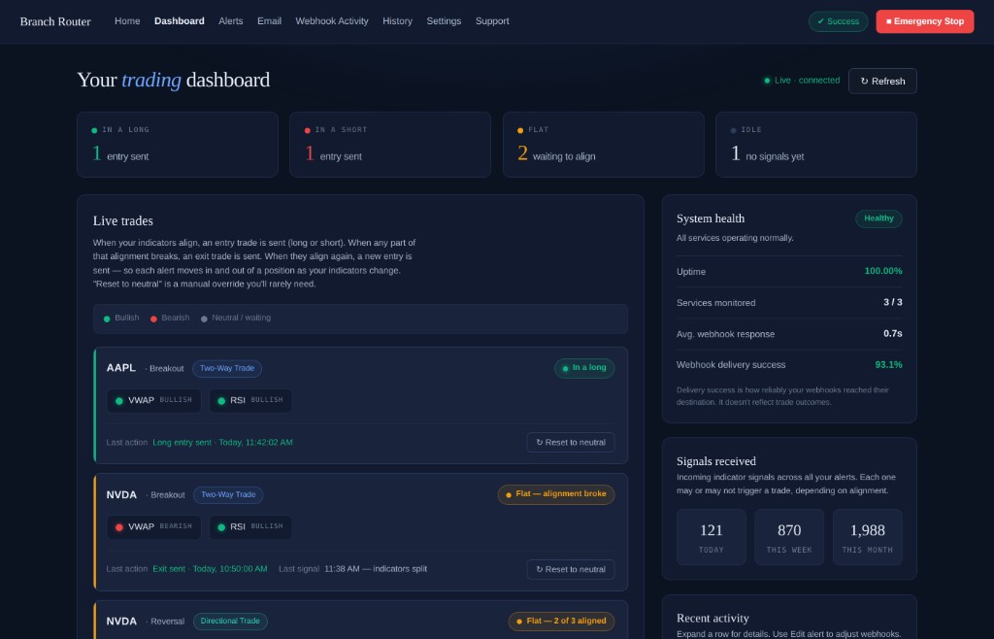994x639 pixels.
Task: Click the Signals received heading
Action: (x=716, y=461)
